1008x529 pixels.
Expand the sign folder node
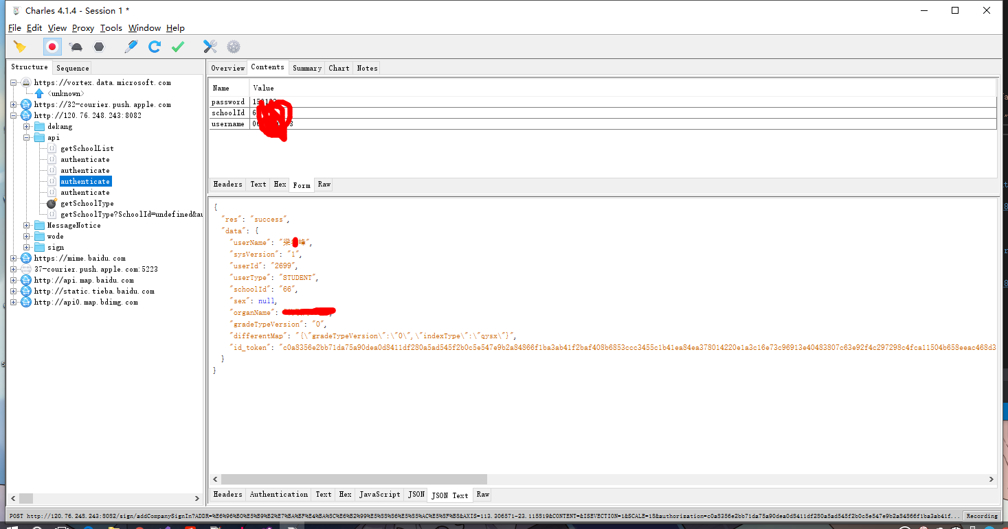tap(27, 247)
